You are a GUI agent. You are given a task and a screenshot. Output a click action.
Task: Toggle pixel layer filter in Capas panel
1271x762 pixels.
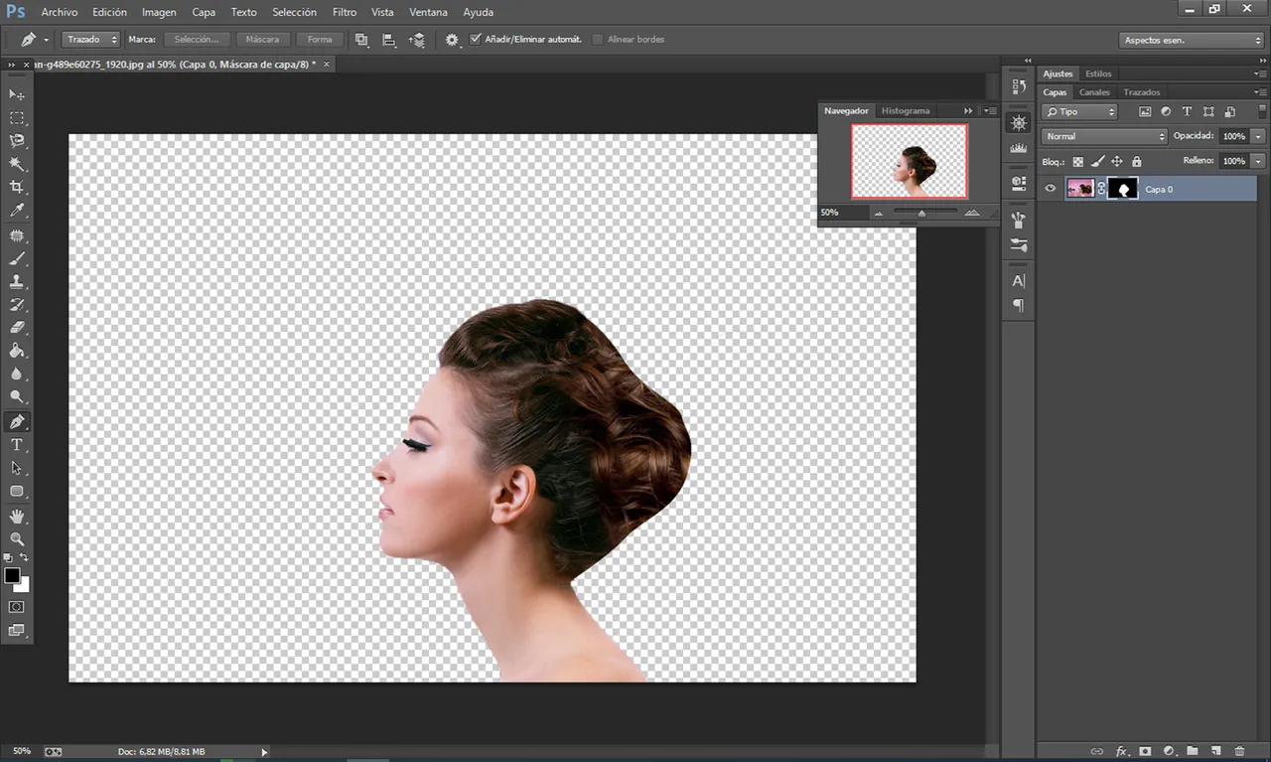(1144, 112)
